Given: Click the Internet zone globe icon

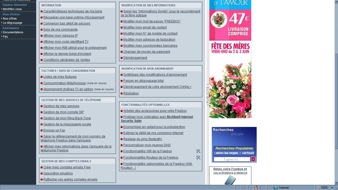Looking at the screenshot, I should point(276,188).
